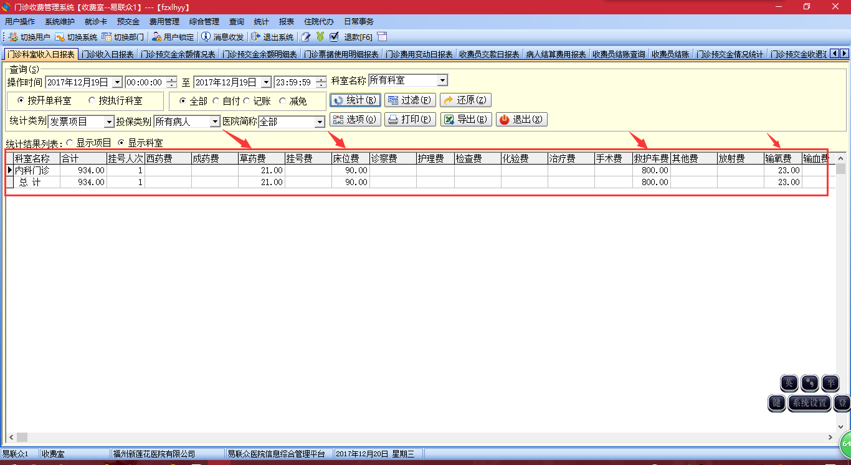Click the 还原(Z) restore button
Viewport: 851px width, 465px height.
coord(465,100)
